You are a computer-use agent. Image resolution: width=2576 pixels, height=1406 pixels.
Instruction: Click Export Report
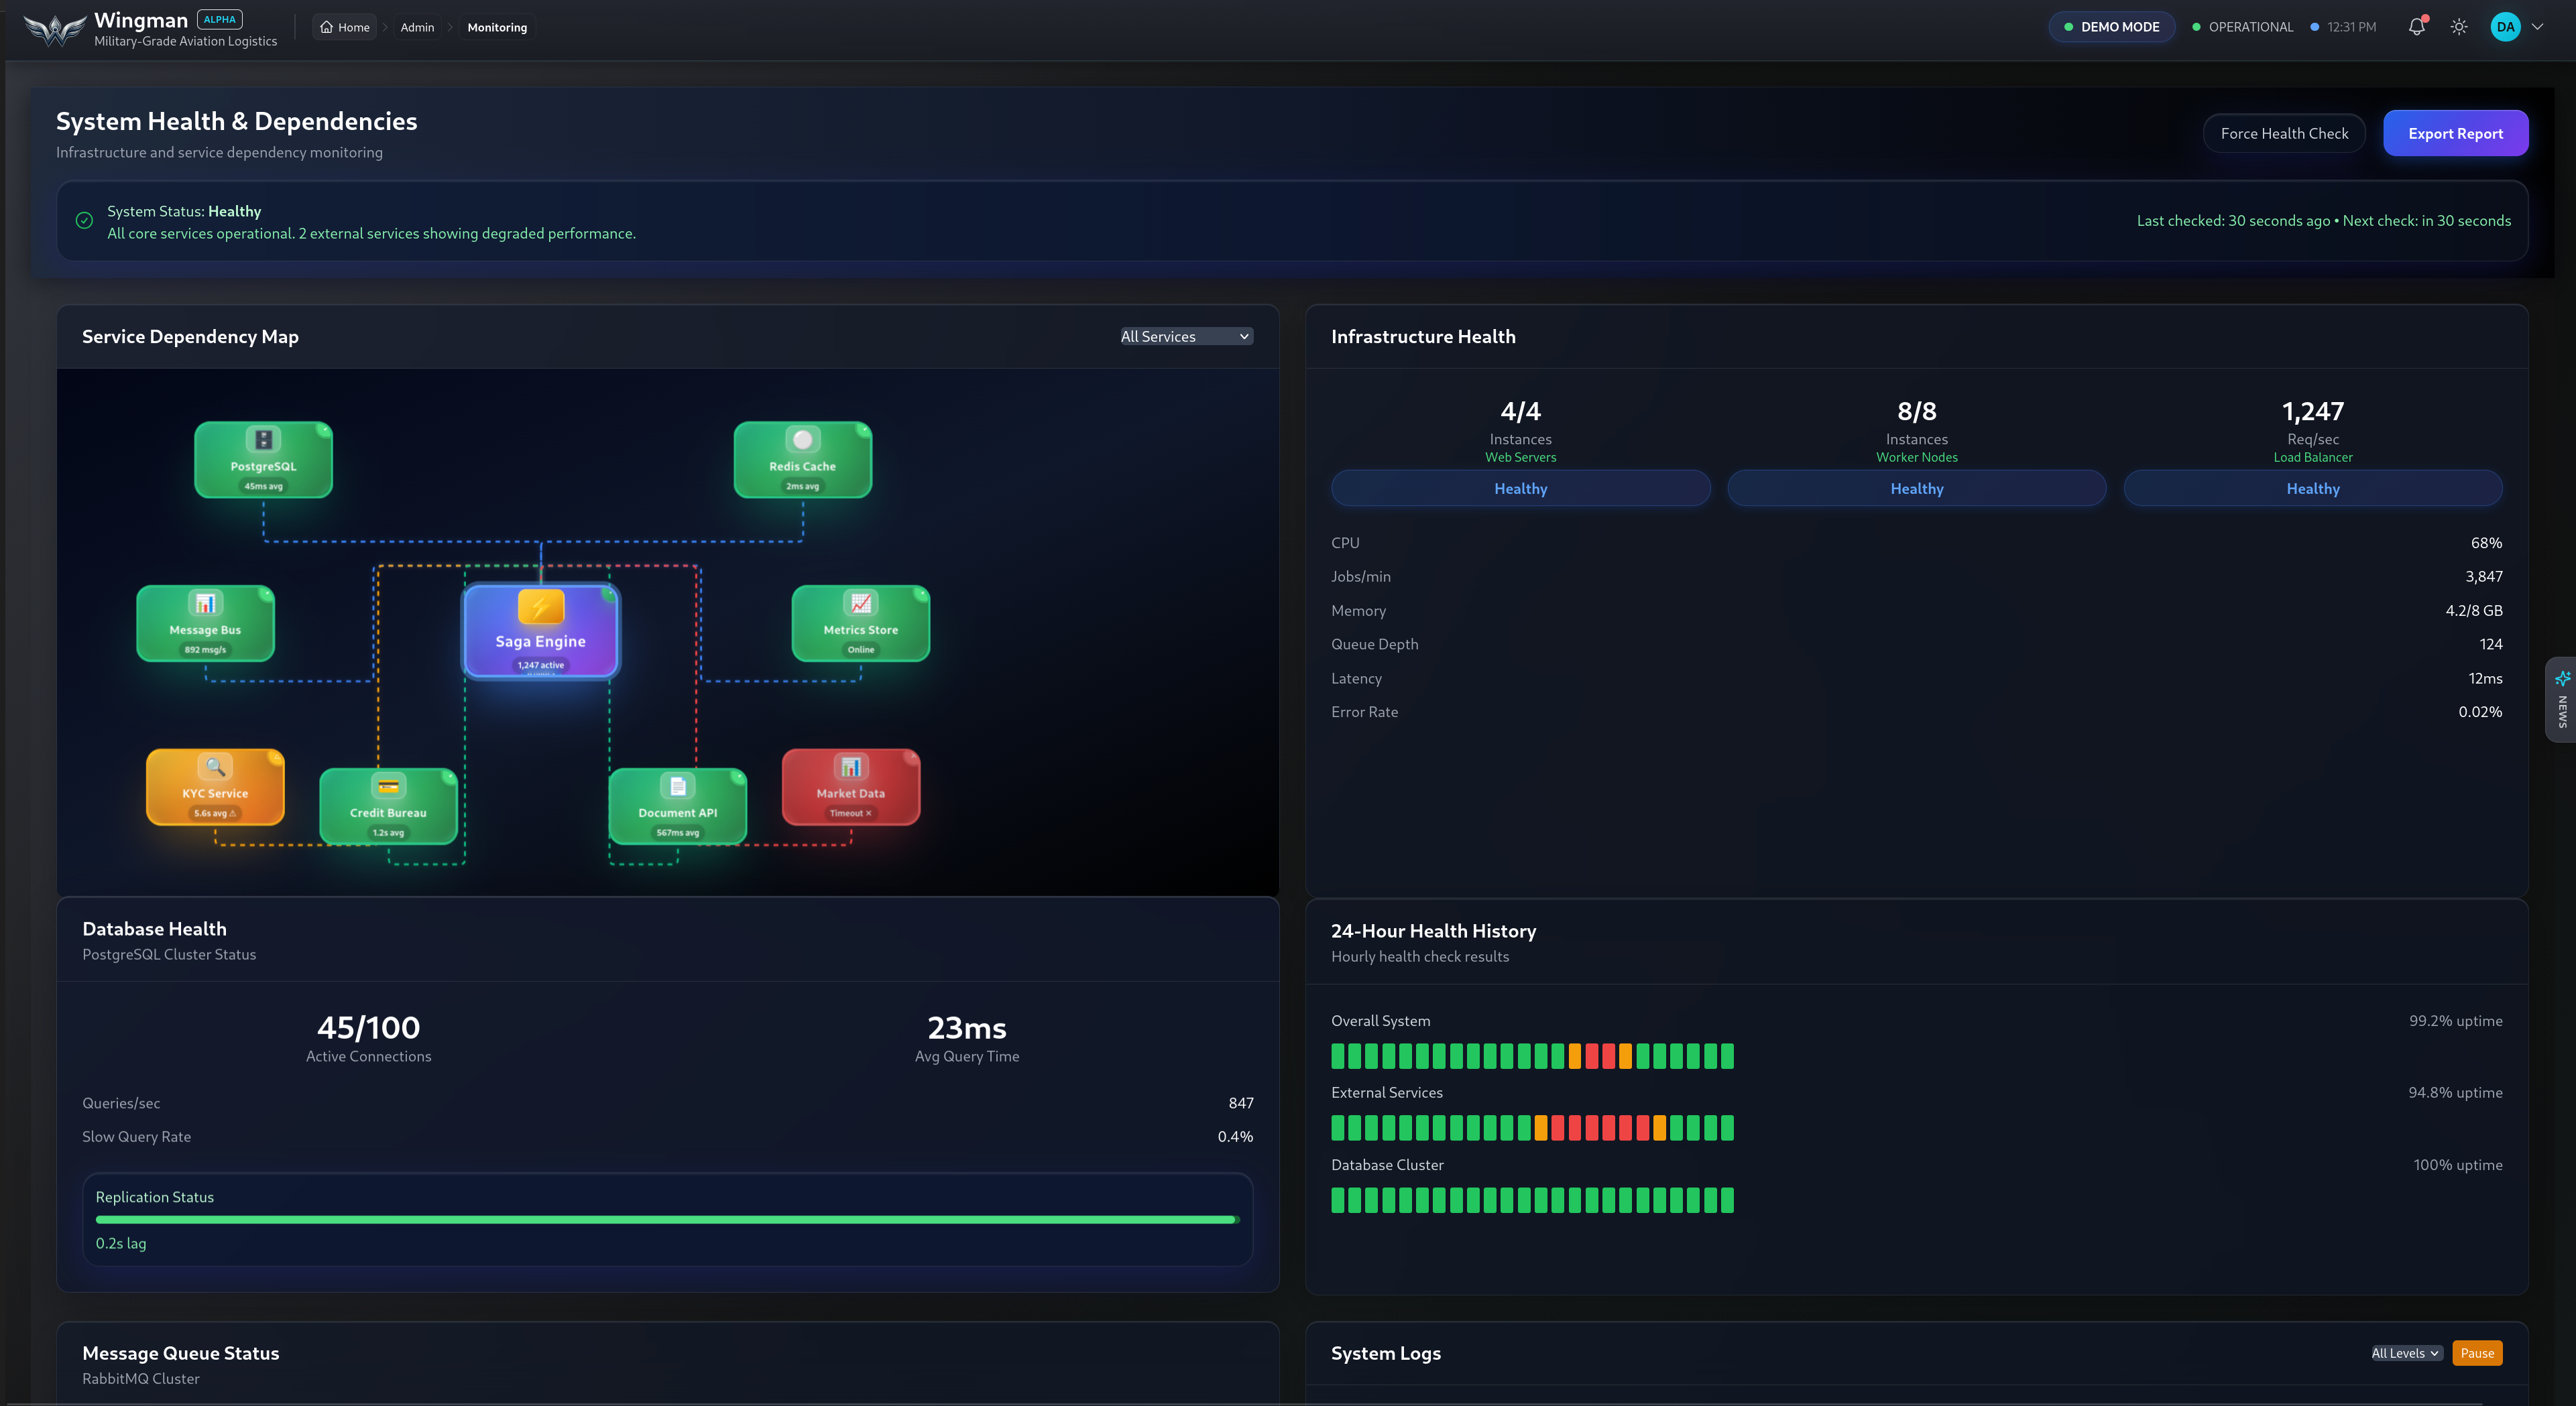(x=2456, y=133)
